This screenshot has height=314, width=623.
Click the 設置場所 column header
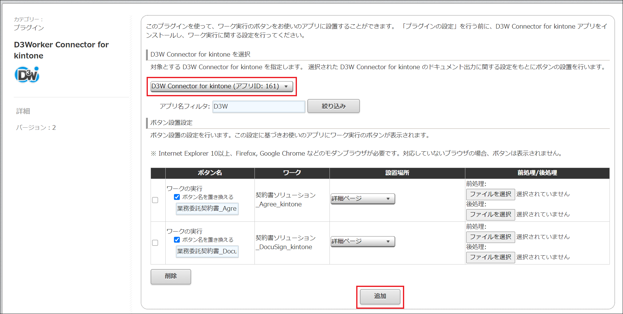pyautogui.click(x=397, y=173)
